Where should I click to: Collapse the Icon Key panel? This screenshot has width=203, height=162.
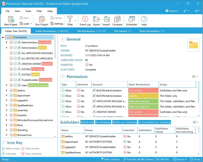tap(4, 143)
